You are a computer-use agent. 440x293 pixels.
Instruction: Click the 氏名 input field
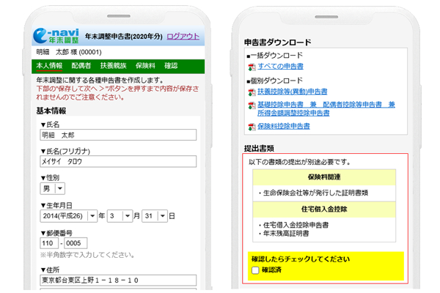[x=118, y=136]
